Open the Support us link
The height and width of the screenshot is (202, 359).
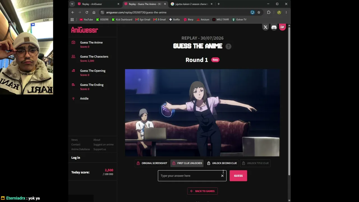[x=100, y=149]
